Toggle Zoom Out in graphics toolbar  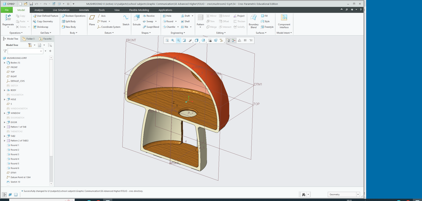(x=179, y=40)
